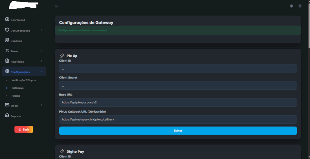
Task: Click the Email envelope icon
Action: click(x=7, y=105)
